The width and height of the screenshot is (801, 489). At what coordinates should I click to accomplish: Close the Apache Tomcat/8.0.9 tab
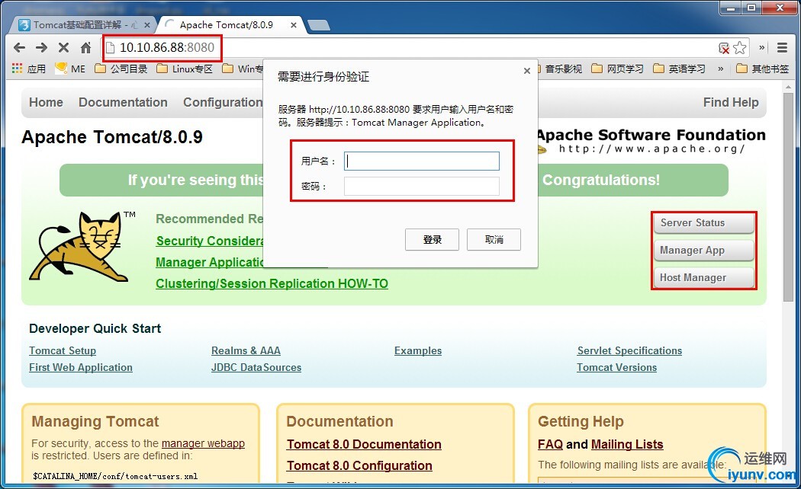tap(294, 24)
